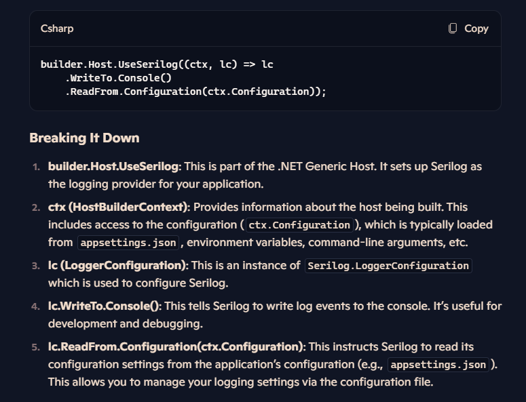
Task: Click 'environment variables, command-line arguments, etc.' text
Action: 327,242
